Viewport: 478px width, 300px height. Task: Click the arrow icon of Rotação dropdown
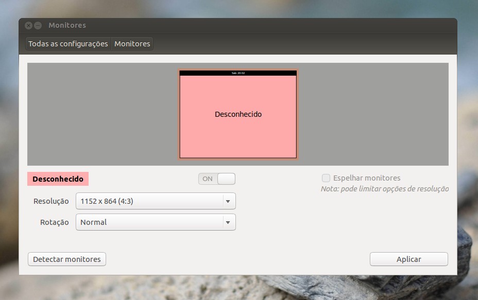[228, 222]
